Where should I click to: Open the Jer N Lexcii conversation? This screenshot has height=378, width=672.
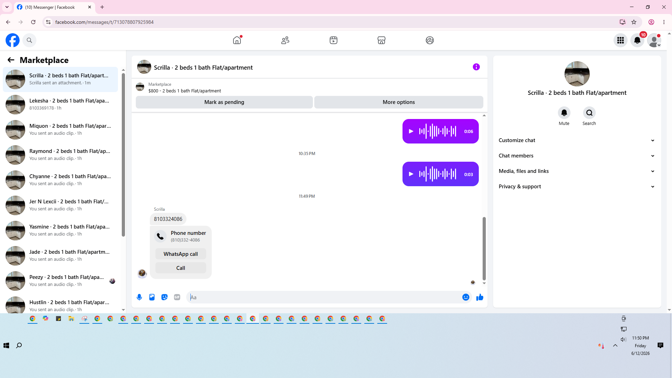pyautogui.click(x=61, y=205)
